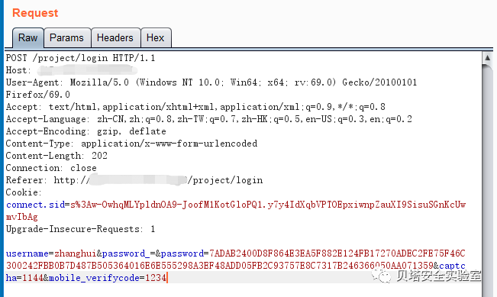Show the Hex tab view

pyautogui.click(x=155, y=37)
